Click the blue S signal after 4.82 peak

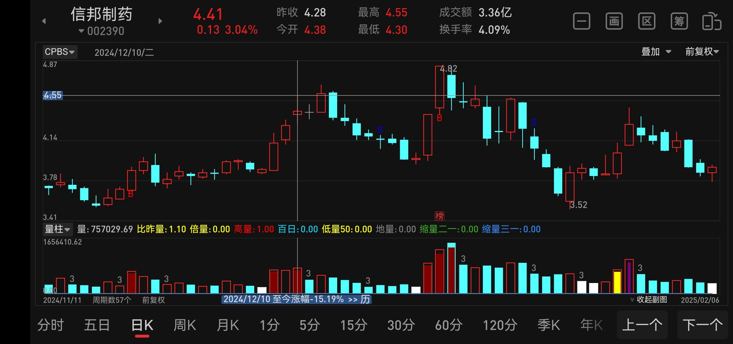[534, 123]
